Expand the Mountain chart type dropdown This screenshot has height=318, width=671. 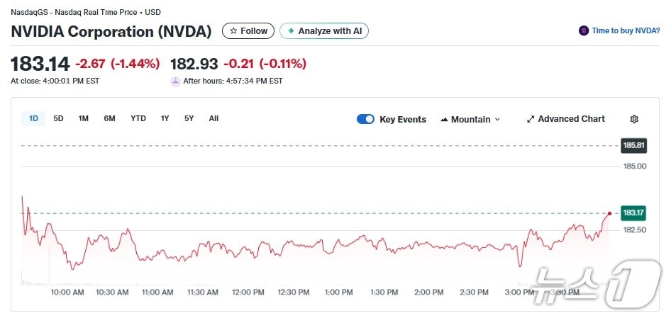(x=497, y=120)
